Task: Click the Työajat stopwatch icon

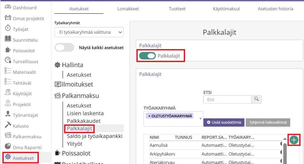Action: 8,28
